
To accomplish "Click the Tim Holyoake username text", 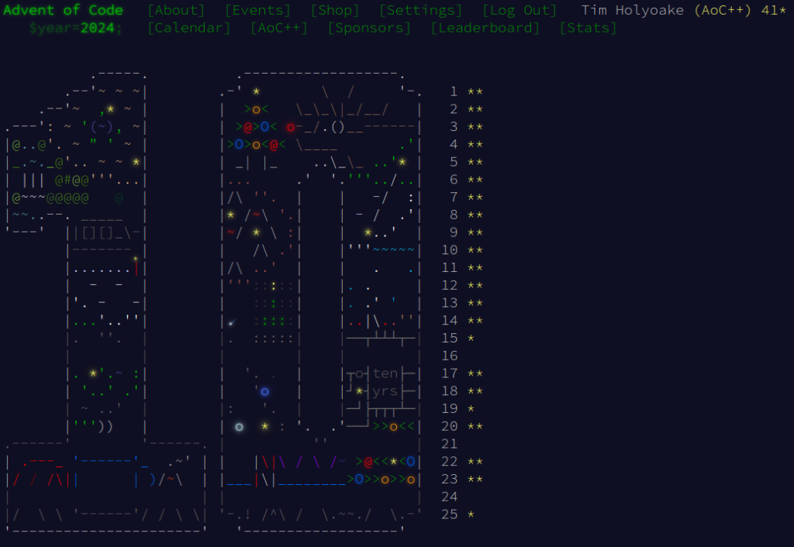I will 633,10.
